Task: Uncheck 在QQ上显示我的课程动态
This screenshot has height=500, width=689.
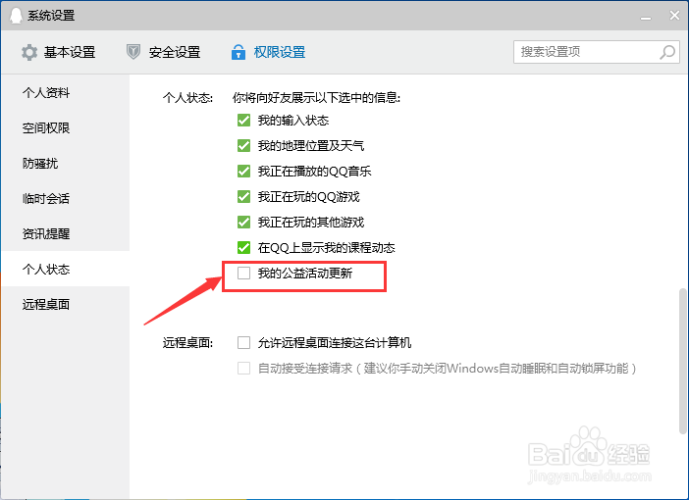Action: tap(243, 248)
